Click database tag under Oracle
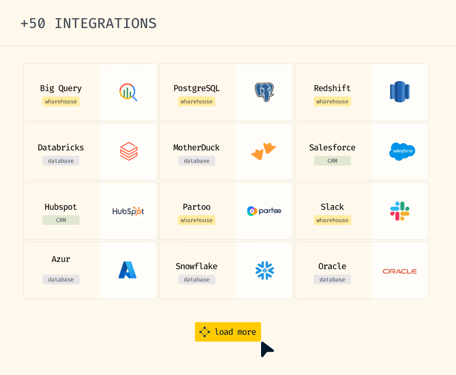The width and height of the screenshot is (456, 375). click(332, 280)
